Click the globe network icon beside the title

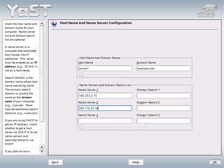click(54, 24)
